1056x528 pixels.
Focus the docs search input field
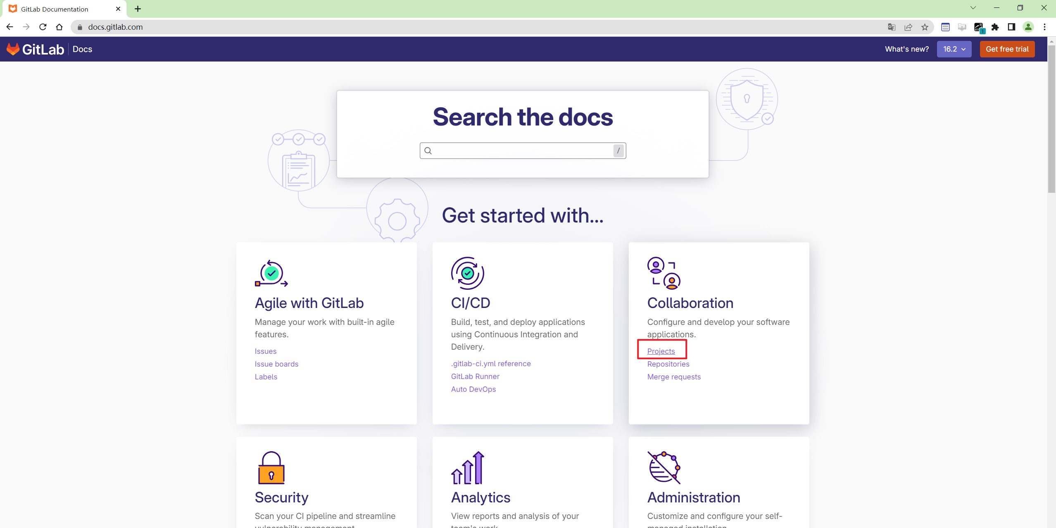[523, 151]
